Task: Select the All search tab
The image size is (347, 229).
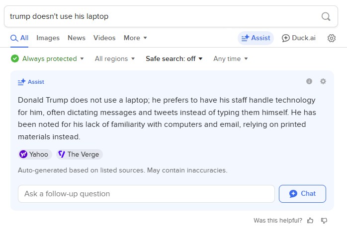Action: (x=19, y=38)
